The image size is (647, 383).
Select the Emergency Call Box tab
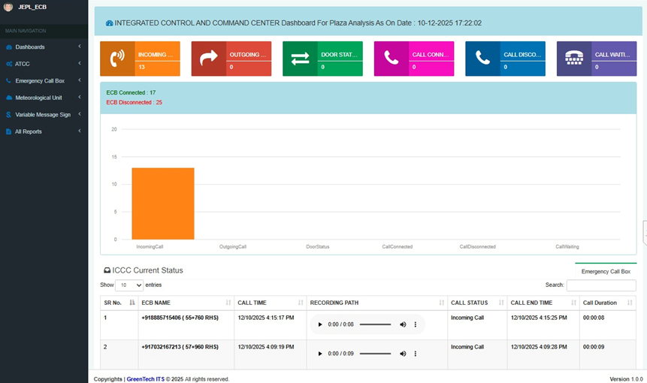click(x=606, y=271)
